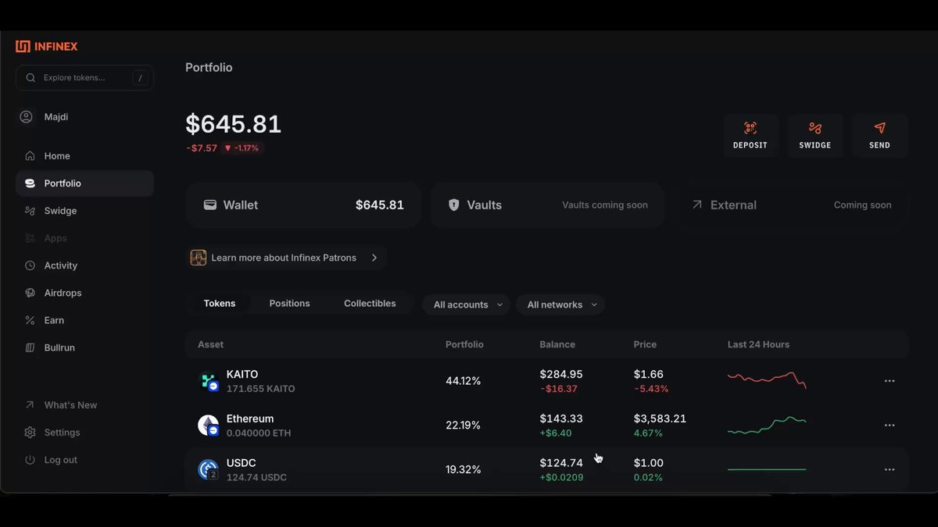Click the Ethereum token icon
The height and width of the screenshot is (527, 938).
(x=208, y=426)
